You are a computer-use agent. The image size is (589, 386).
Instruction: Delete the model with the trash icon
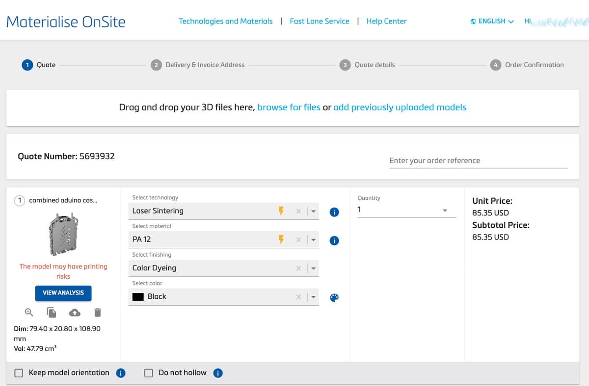click(98, 312)
